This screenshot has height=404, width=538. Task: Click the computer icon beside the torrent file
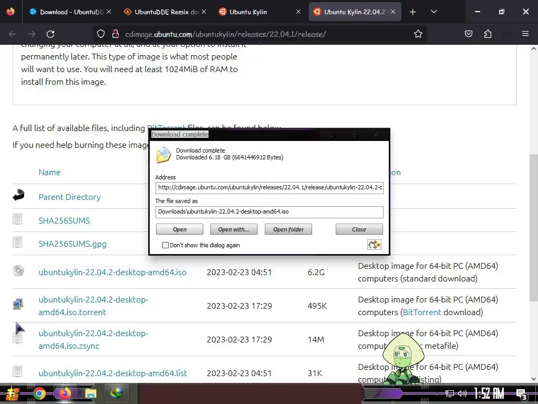pos(18,304)
